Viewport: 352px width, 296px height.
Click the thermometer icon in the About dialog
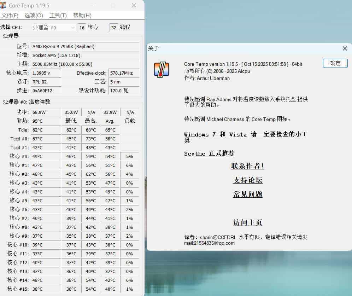tap(162, 69)
